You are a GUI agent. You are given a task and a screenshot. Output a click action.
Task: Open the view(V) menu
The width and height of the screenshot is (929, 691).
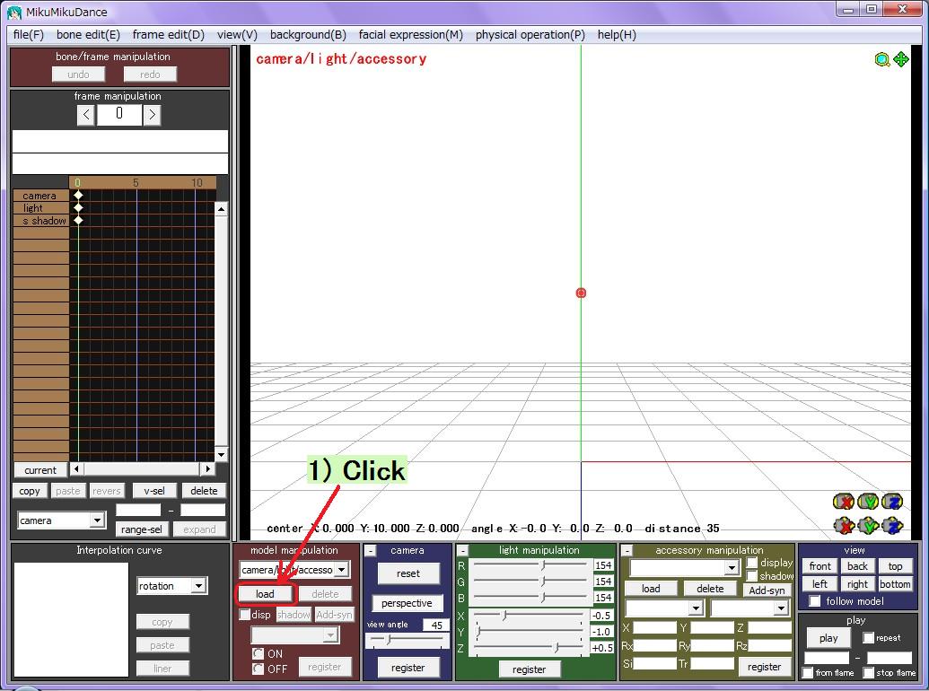click(x=237, y=34)
